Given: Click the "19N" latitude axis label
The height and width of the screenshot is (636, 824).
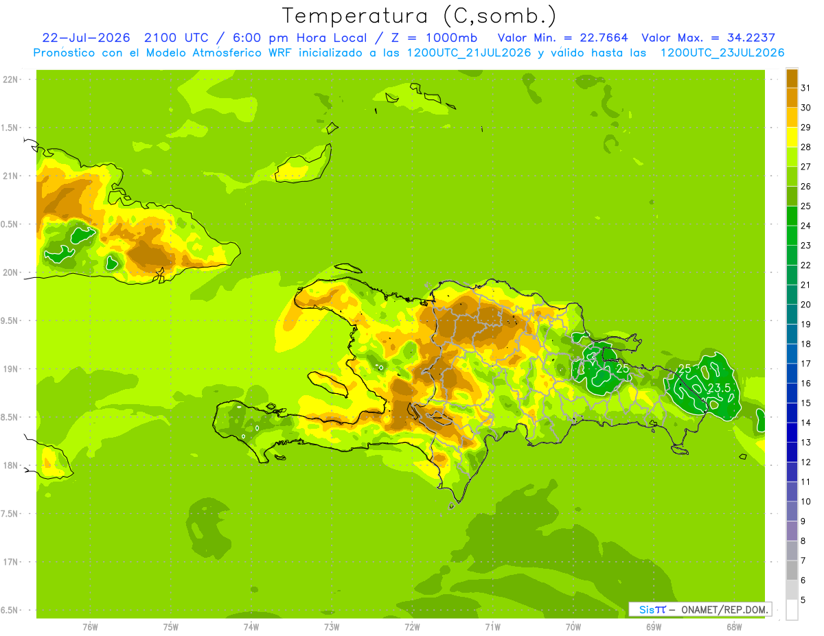Looking at the screenshot, I should point(10,369).
